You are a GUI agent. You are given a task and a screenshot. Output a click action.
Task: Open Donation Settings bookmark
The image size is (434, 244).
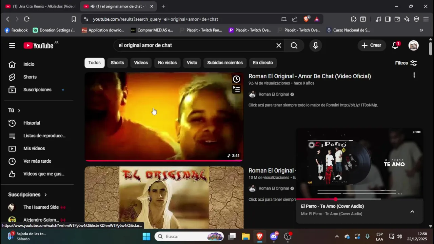tap(54, 30)
